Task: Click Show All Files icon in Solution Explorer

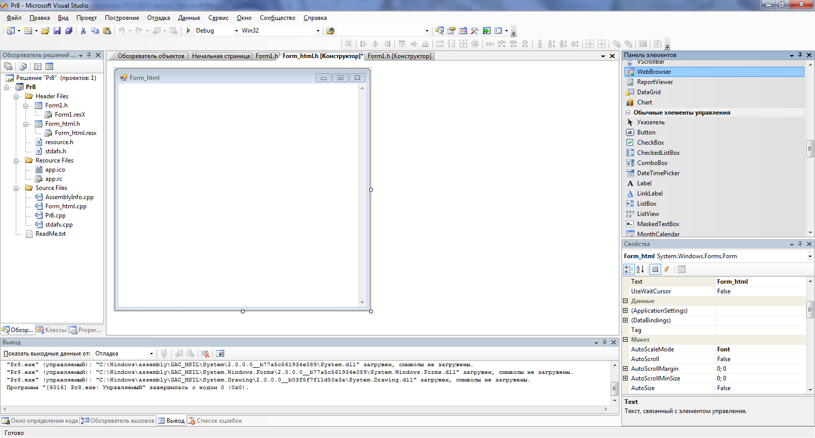Action: pyautogui.click(x=23, y=66)
